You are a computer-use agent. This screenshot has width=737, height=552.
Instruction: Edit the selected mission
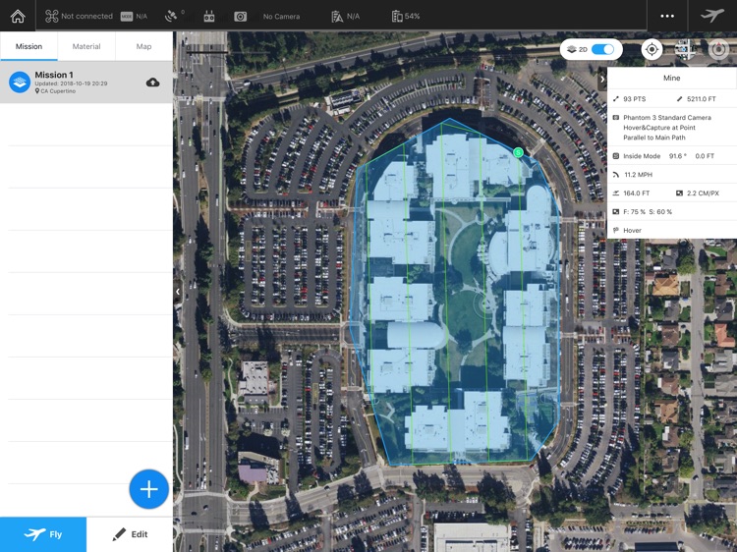tap(130, 534)
